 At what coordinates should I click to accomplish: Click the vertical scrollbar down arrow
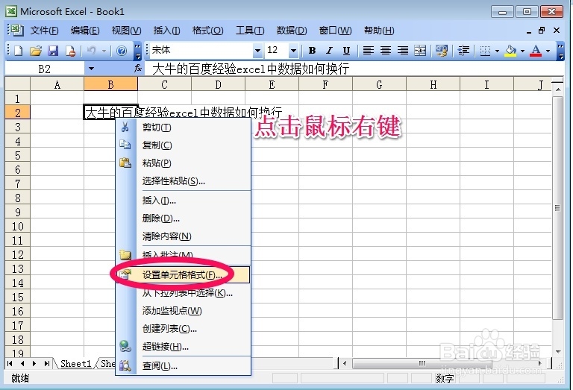tap(557, 352)
